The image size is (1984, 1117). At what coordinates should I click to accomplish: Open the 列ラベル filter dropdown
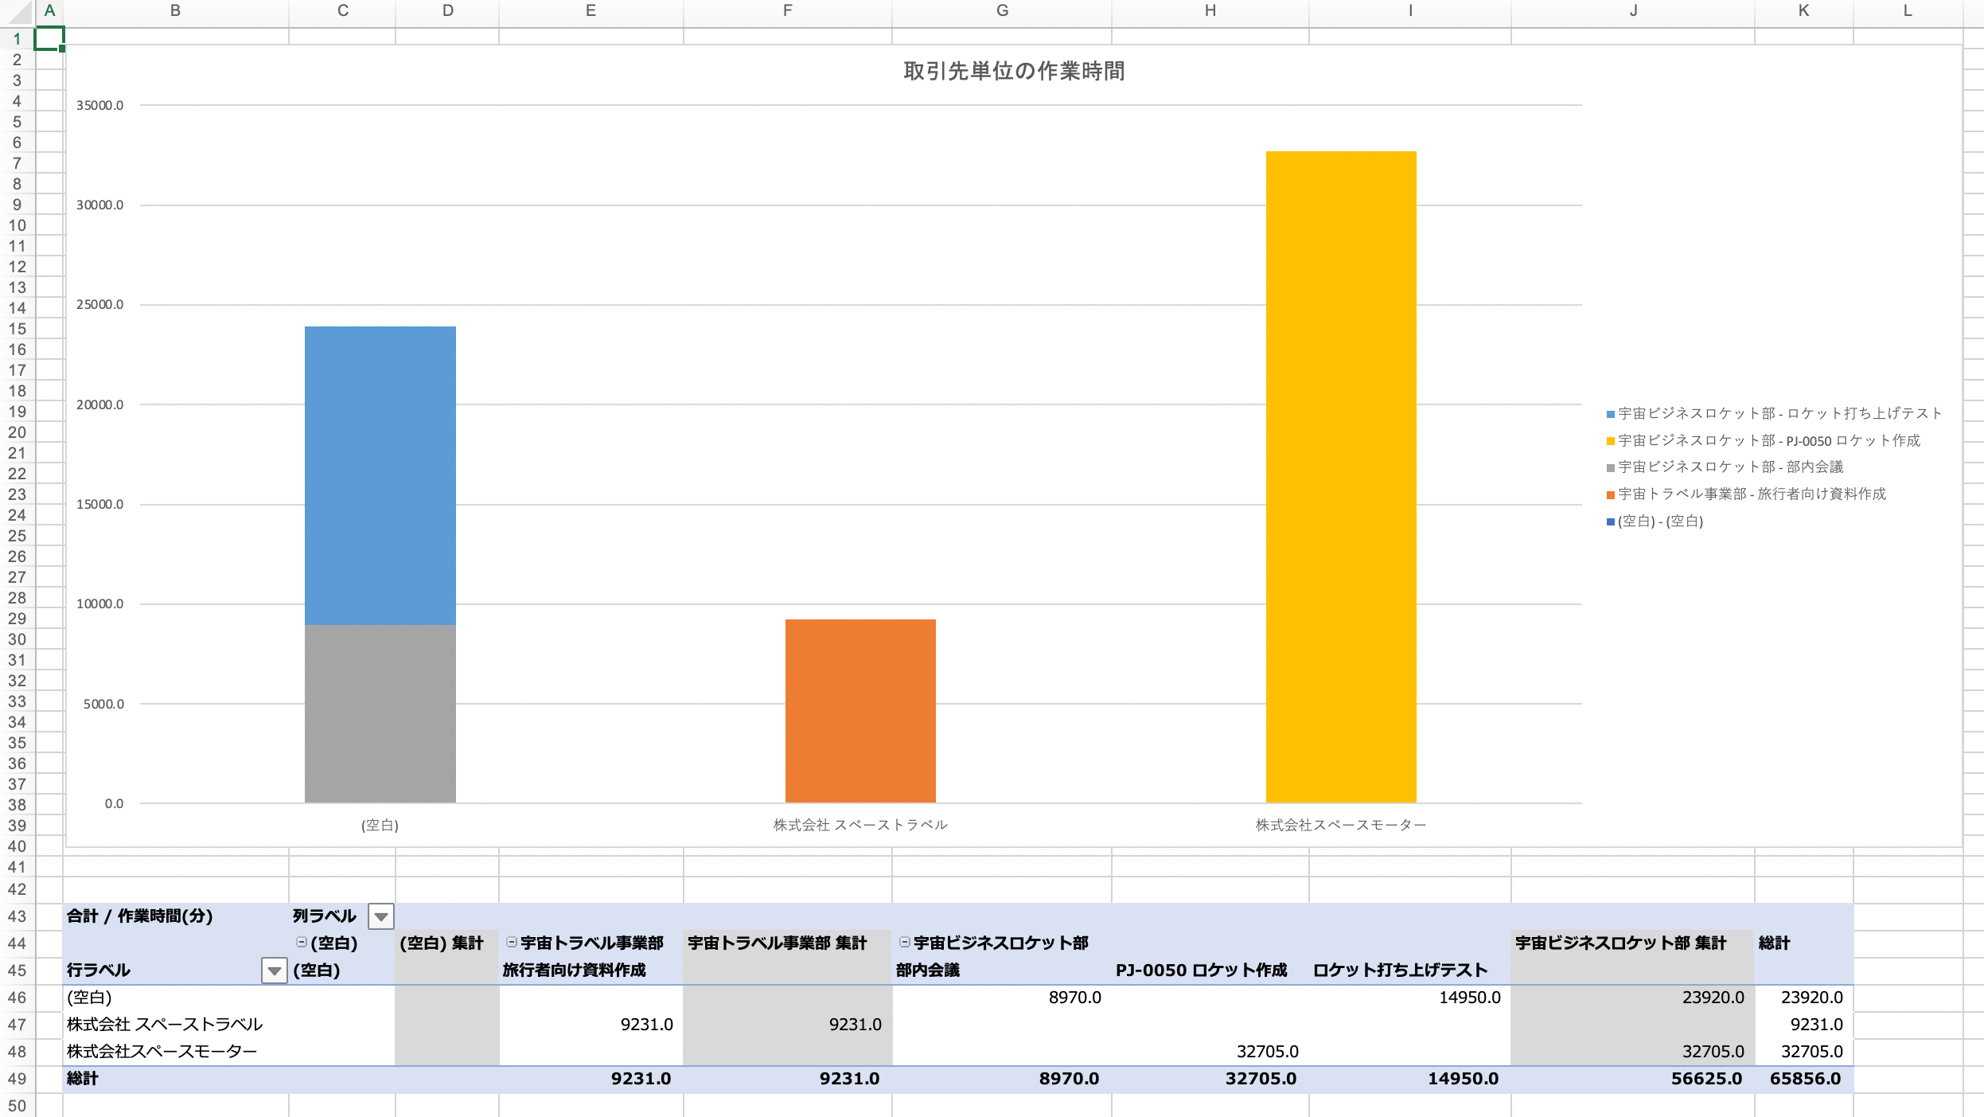(x=381, y=916)
